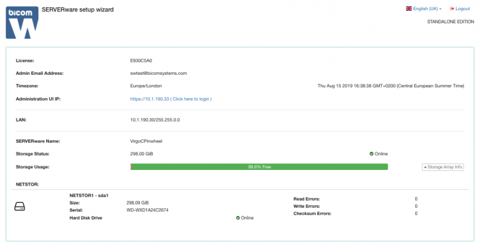Open the English (UK) language dropdown
The width and height of the screenshot is (480, 249).
coord(424,8)
